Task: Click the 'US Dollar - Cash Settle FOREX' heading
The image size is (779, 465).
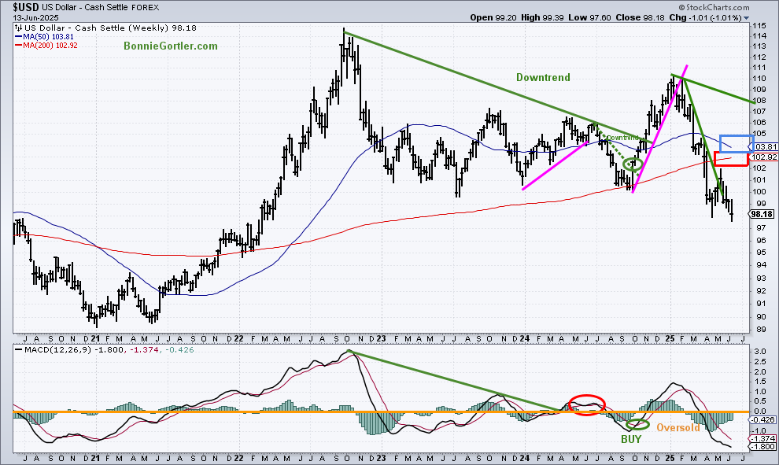Action: (102, 7)
